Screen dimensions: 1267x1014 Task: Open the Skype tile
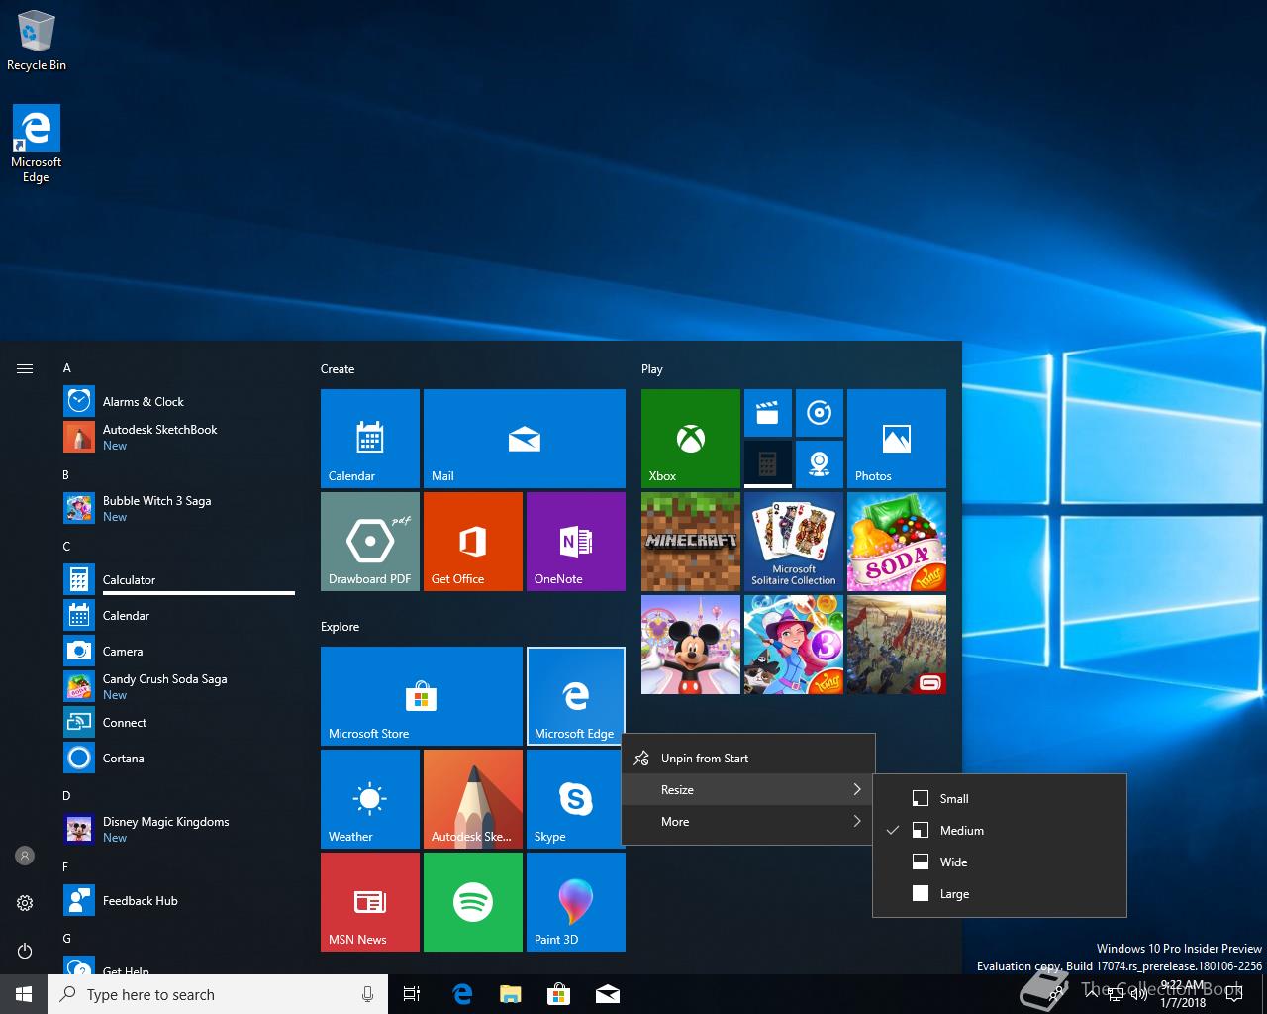[575, 798]
